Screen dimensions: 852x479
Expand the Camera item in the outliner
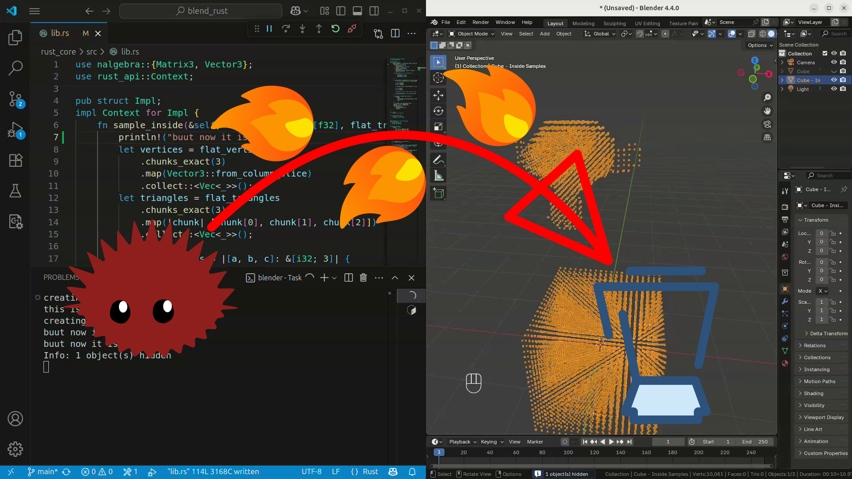(x=782, y=63)
